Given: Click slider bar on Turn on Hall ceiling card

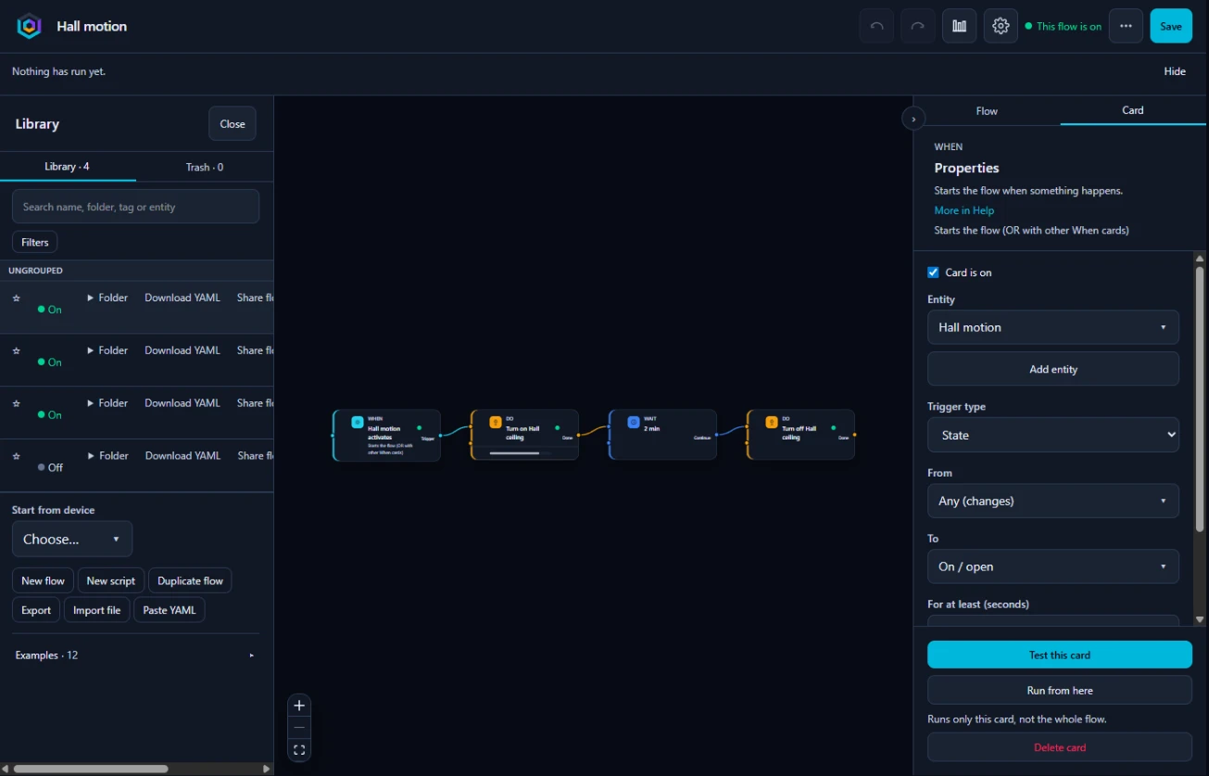Looking at the screenshot, I should (514, 453).
